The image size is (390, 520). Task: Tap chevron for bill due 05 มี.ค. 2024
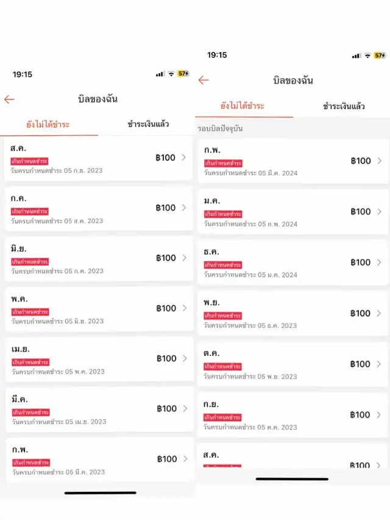[379, 161]
